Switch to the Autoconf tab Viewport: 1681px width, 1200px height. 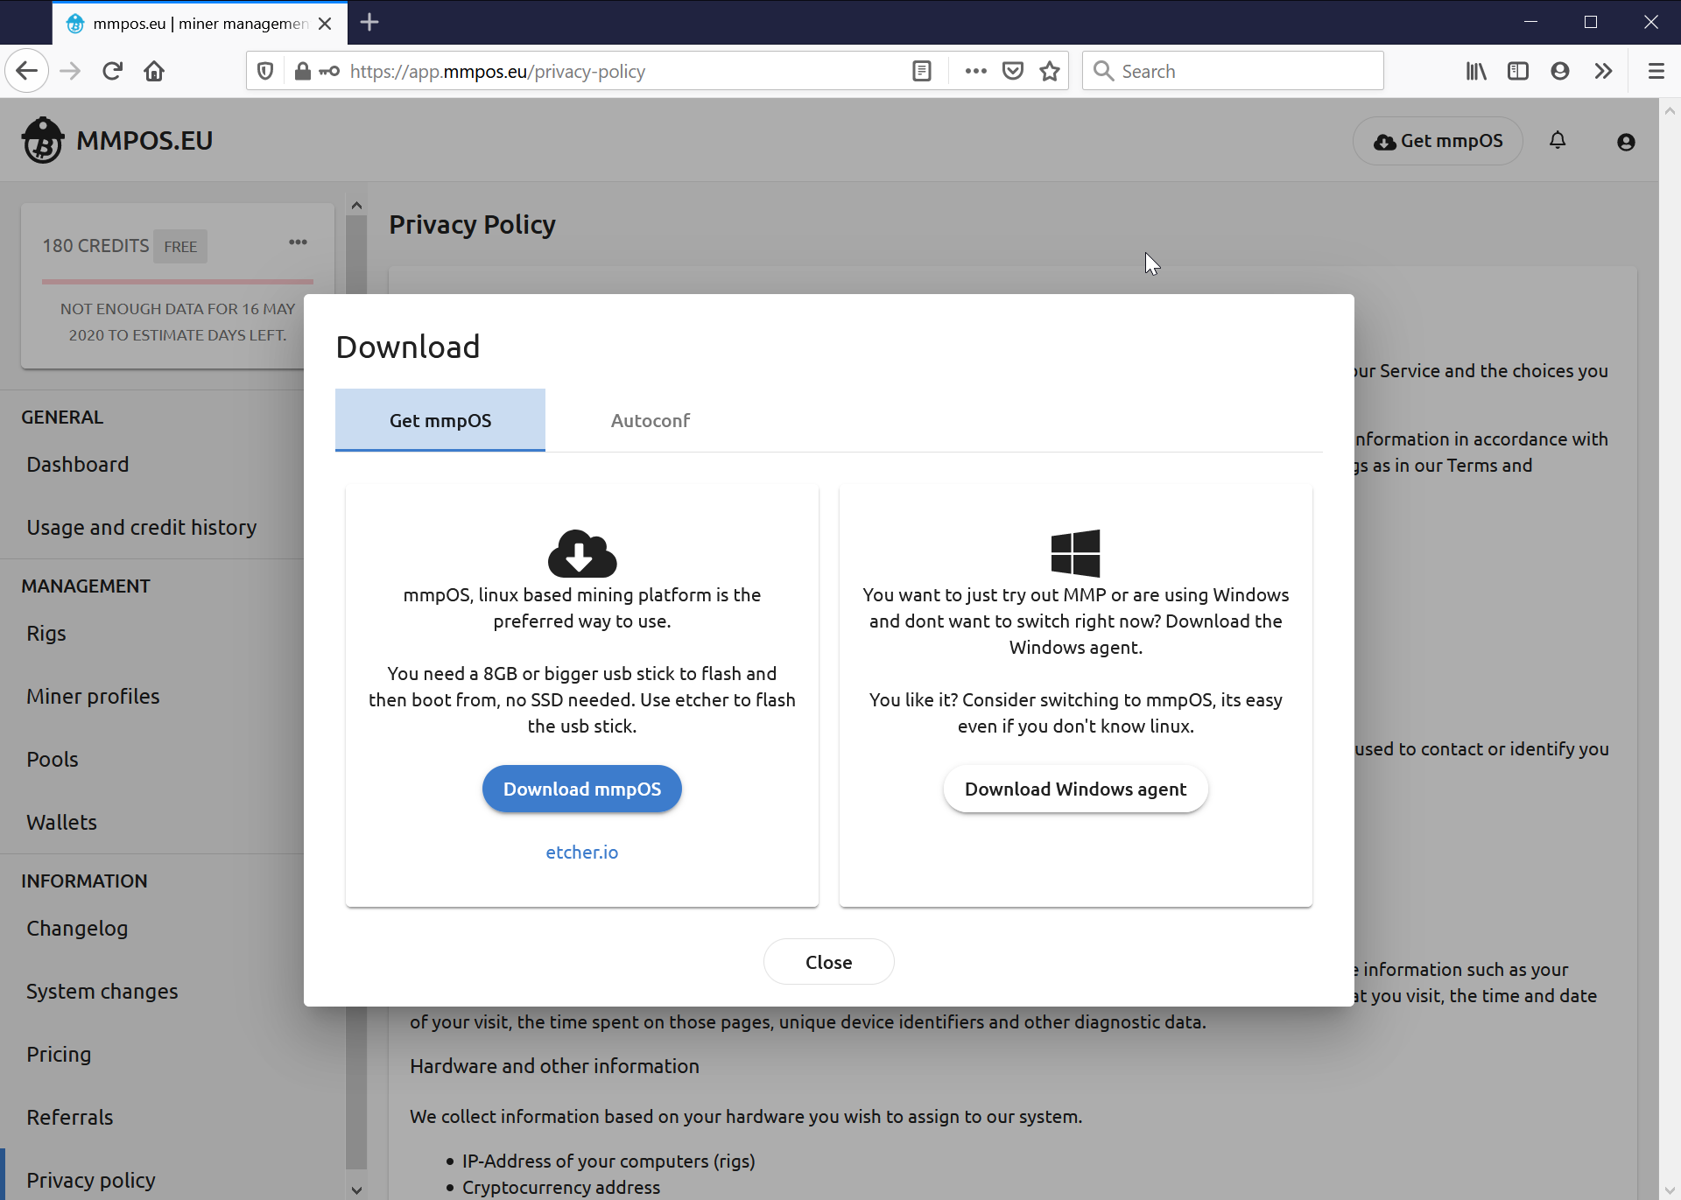(651, 420)
